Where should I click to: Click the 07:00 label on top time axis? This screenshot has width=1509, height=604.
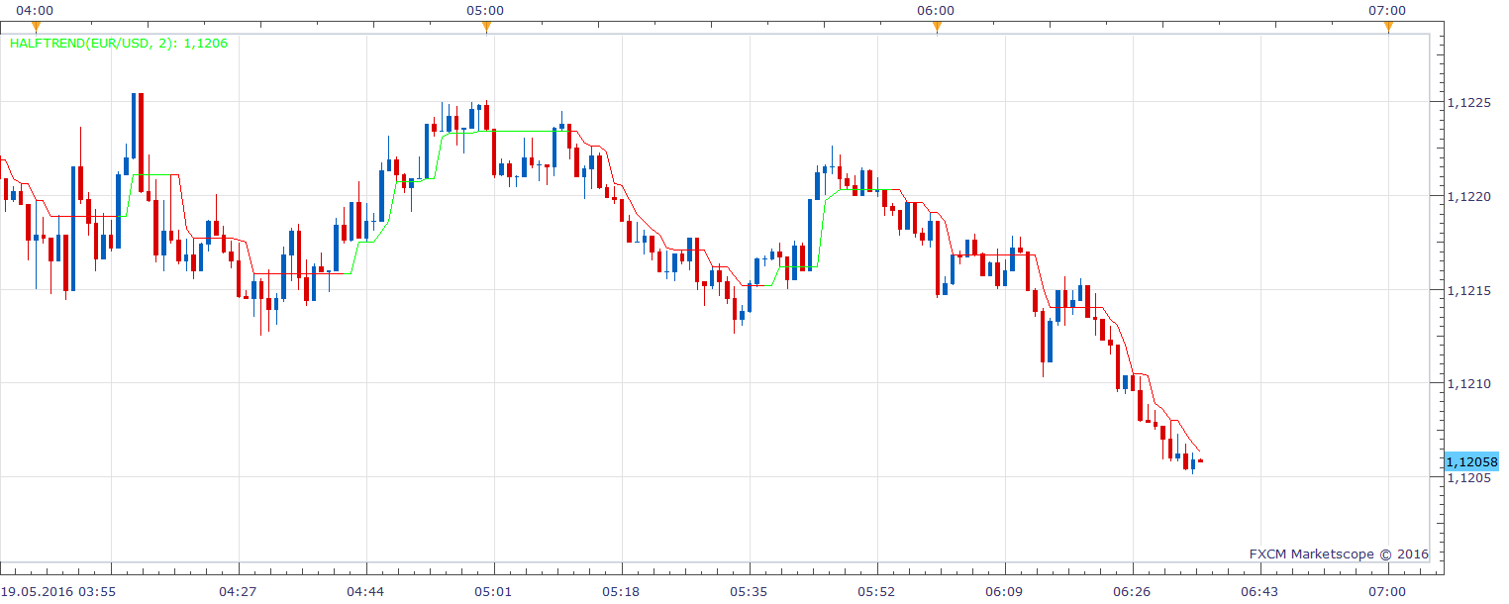point(1388,11)
